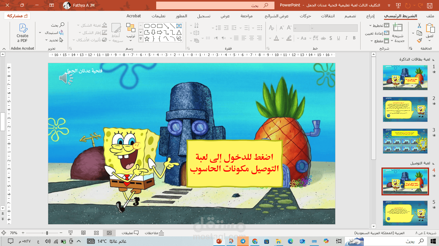Open Google Chrome from the taskbar
Screen dimensions: 439x246
pos(255,241)
